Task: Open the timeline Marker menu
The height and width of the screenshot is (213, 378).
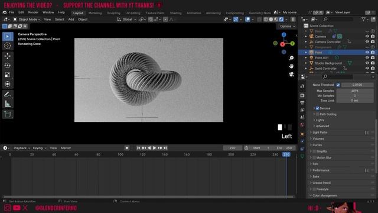Action: (66, 148)
